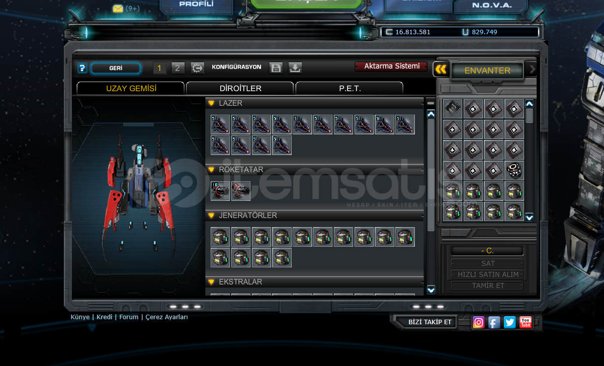Image resolution: width=604 pixels, height=366 pixels.
Task: Open the Instagram social icon
Action: 479,322
